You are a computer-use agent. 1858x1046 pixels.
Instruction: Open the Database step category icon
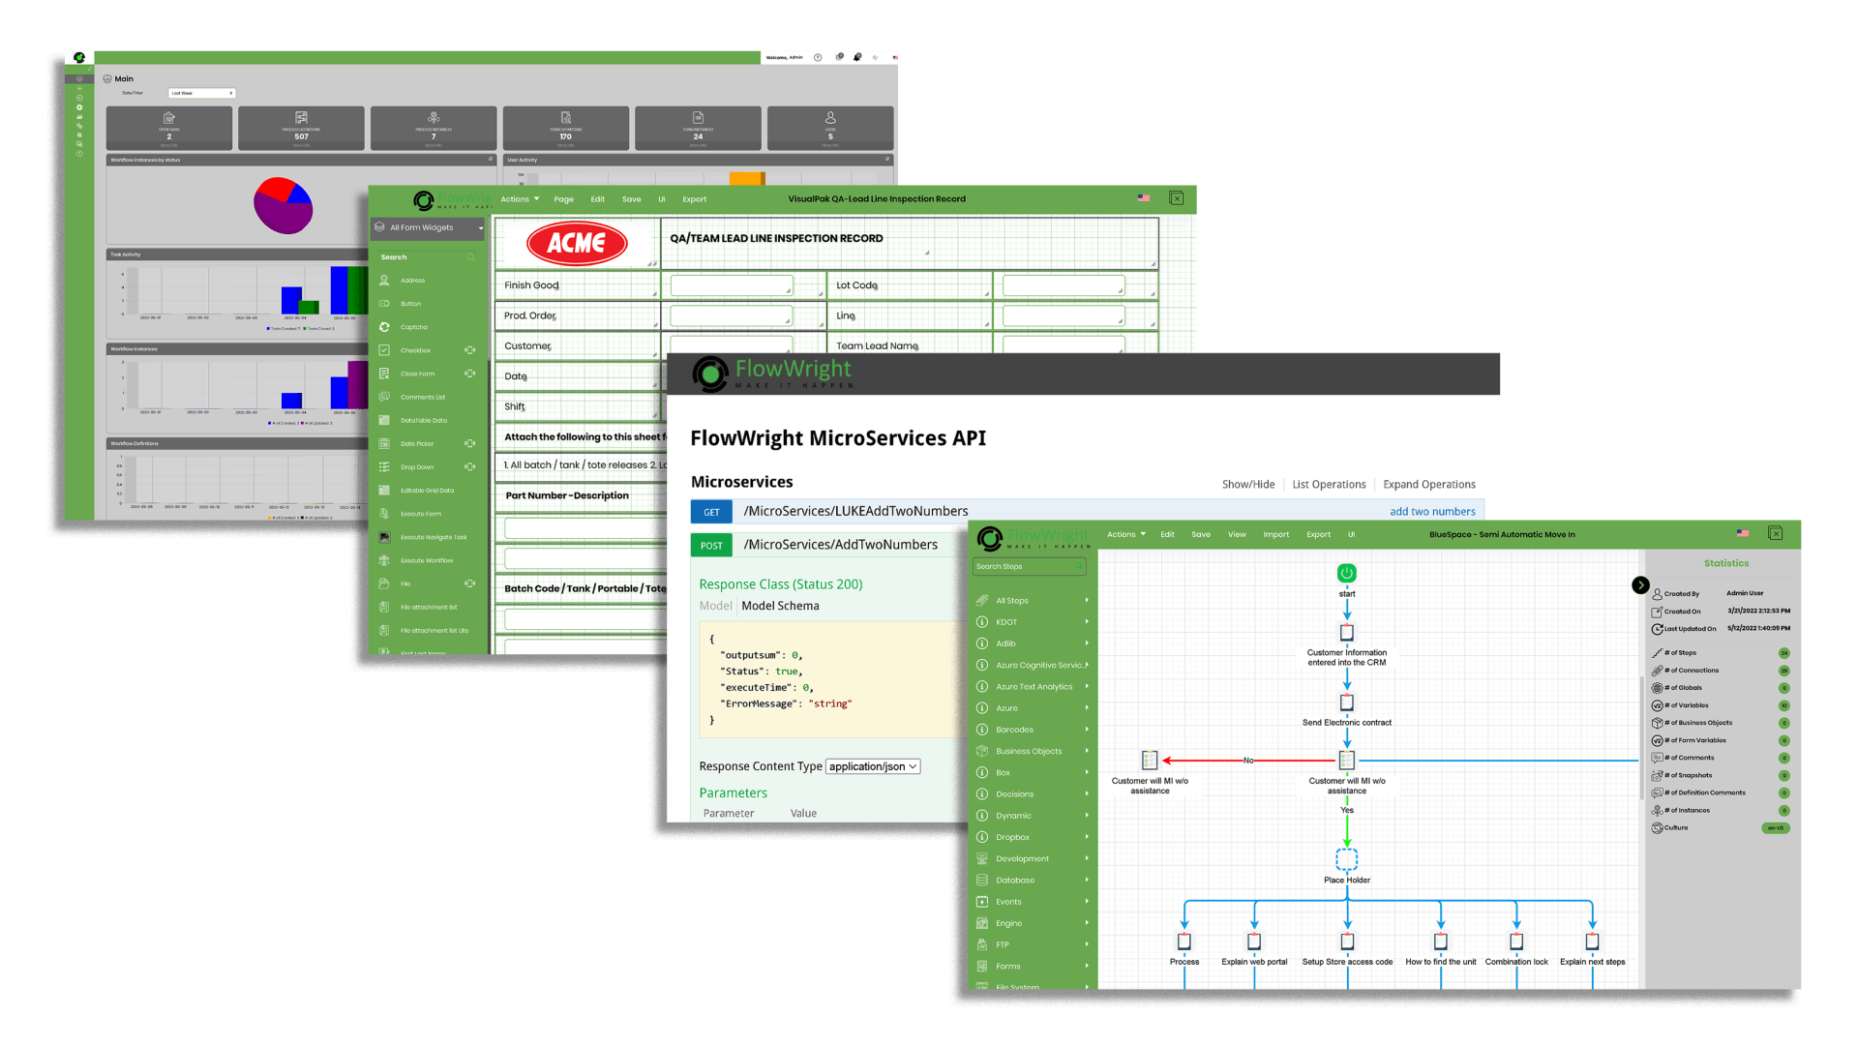pos(982,880)
